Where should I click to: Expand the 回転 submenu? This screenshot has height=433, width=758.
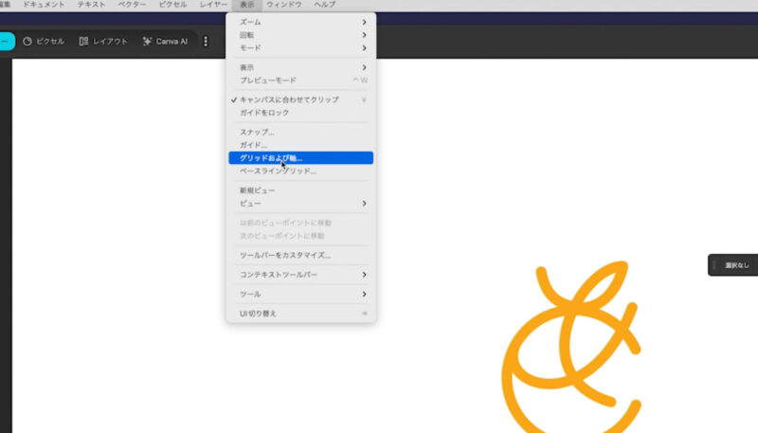pos(300,35)
